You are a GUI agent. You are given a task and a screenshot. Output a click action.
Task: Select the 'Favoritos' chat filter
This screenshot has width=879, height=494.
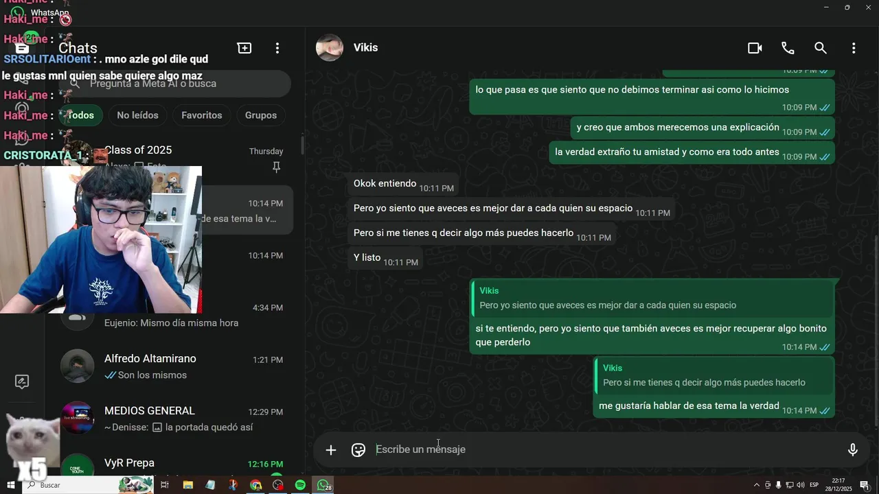[202, 115]
